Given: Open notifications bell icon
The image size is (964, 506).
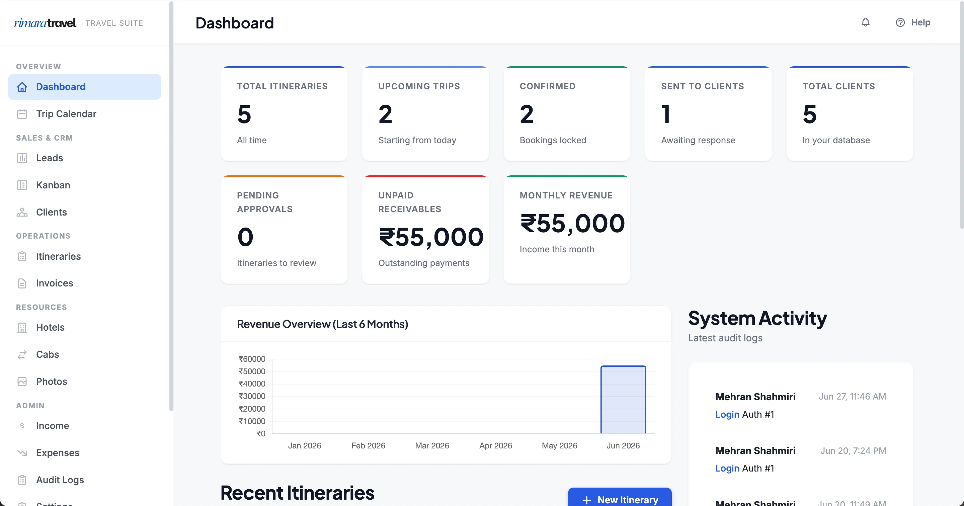Looking at the screenshot, I should (x=865, y=22).
